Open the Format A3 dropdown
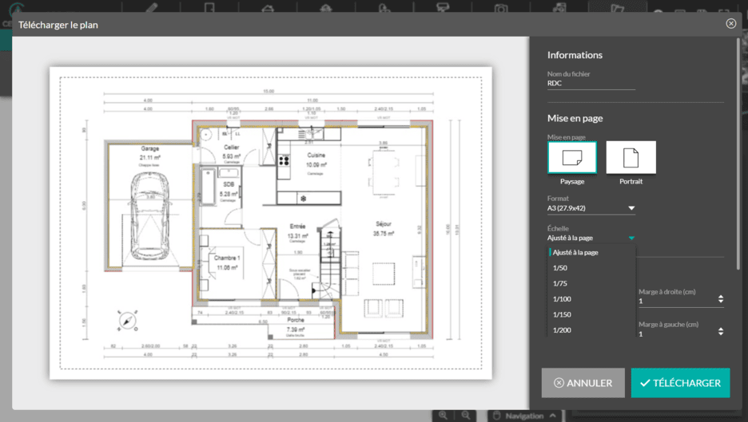 pyautogui.click(x=591, y=208)
